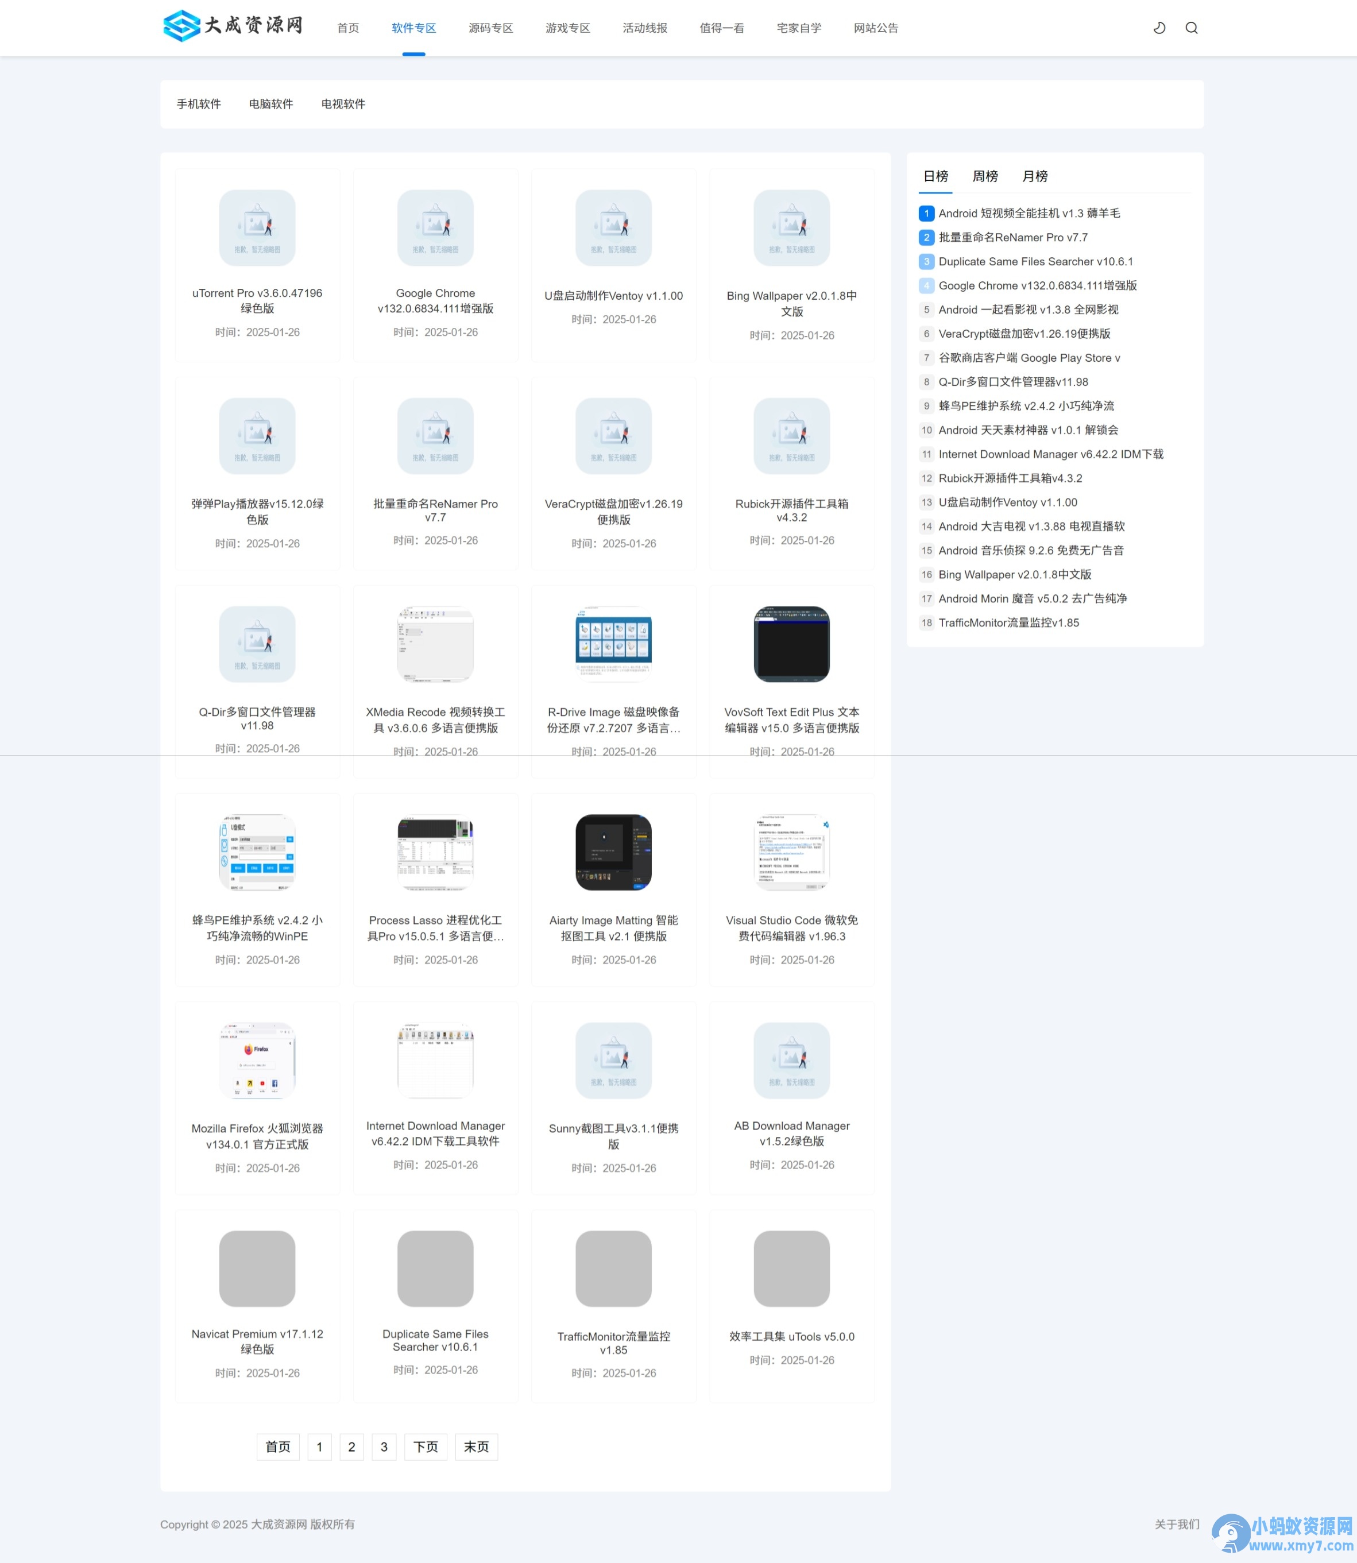Image resolution: width=1357 pixels, height=1563 pixels.
Task: Open the Mozilla Firefox thumbnail image
Action: 257,1060
